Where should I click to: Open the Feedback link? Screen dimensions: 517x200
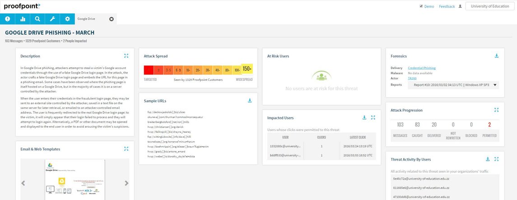pos(447,6)
